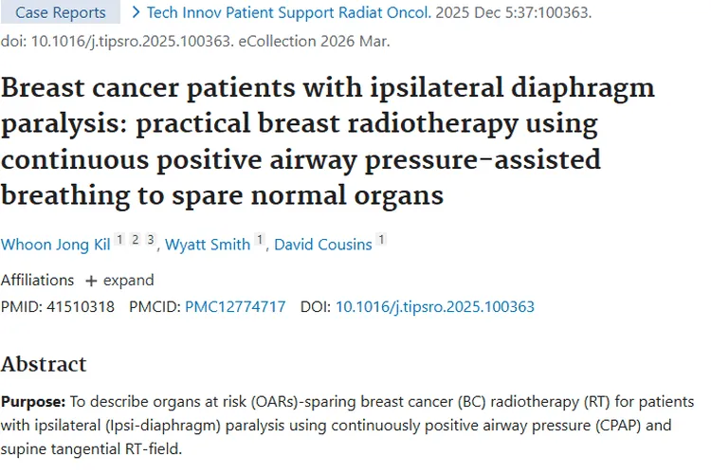Click the PMID number 41510318

click(81, 307)
